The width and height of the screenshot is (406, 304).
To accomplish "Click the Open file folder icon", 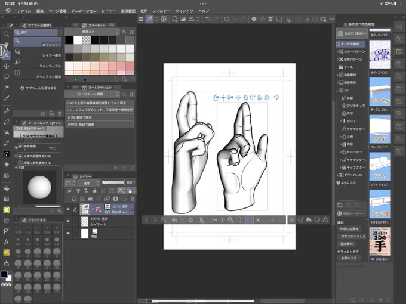I will coord(183,19).
